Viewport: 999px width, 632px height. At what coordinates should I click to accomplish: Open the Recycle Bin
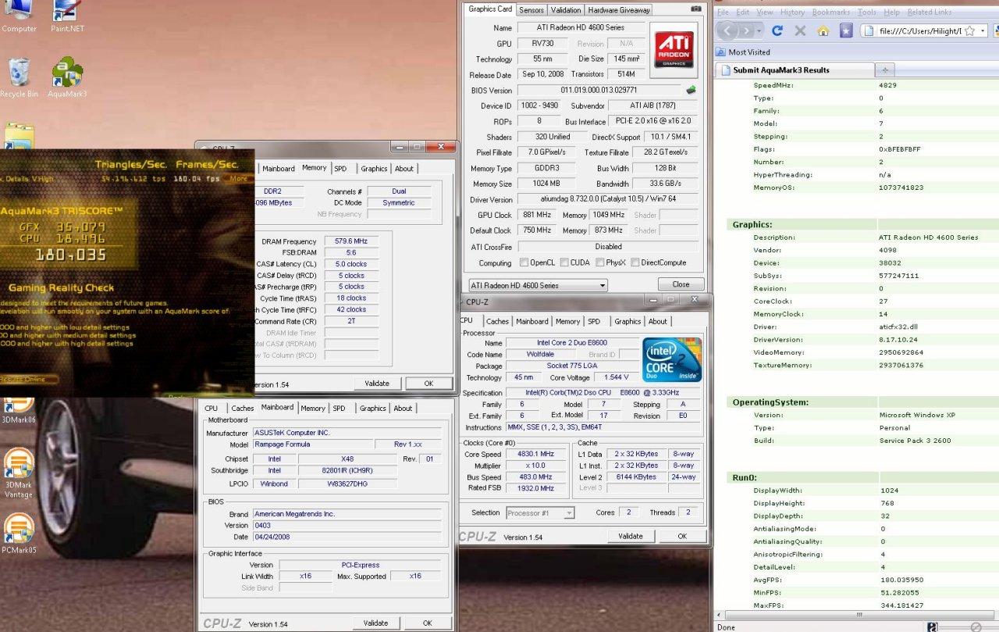(x=19, y=78)
